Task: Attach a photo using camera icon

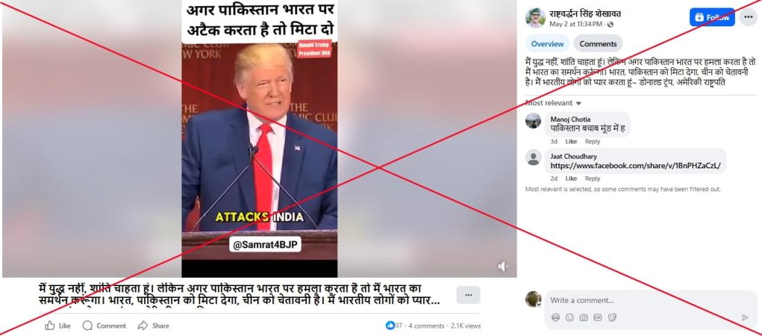Action: pyautogui.click(x=584, y=317)
